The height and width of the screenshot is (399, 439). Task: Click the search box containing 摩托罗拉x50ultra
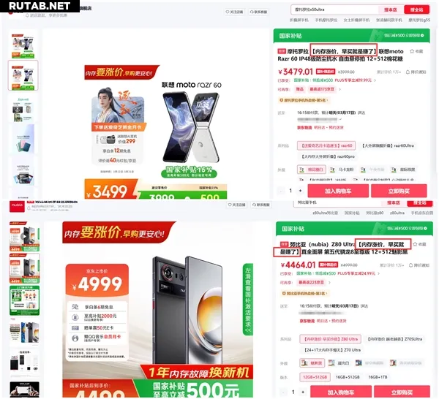pyautogui.click(x=334, y=9)
